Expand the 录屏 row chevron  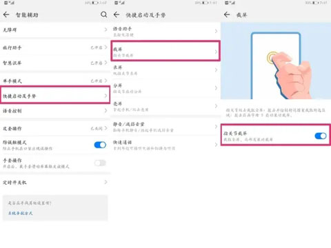[216, 70]
